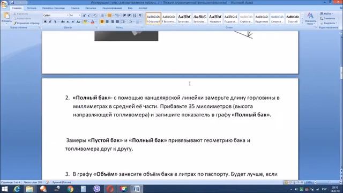Click the Format Painter (Формат по образцу) button
Viewport: 343px width, 193px height.
(x=26, y=23)
